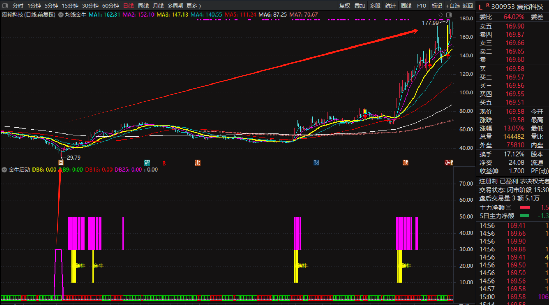Select the 60分钟 period tab

pos(110,6)
